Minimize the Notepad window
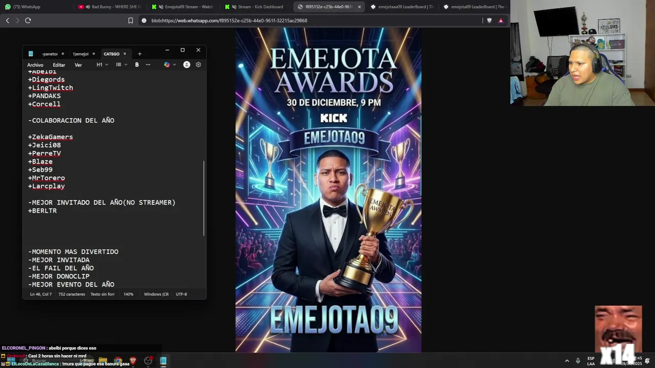This screenshot has width=655, height=368. (x=167, y=50)
